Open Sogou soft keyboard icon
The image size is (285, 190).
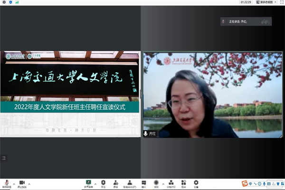pyautogui.click(x=269, y=184)
